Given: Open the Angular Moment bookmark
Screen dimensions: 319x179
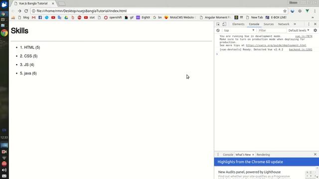Looking at the screenshot, I should tap(215, 17).
